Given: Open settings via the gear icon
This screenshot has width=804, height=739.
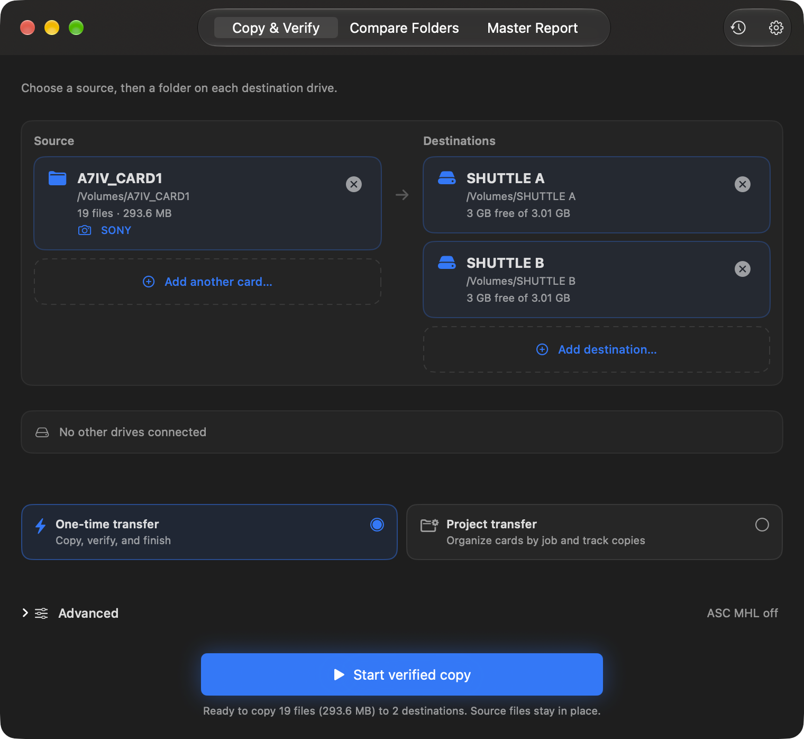Looking at the screenshot, I should (776, 28).
